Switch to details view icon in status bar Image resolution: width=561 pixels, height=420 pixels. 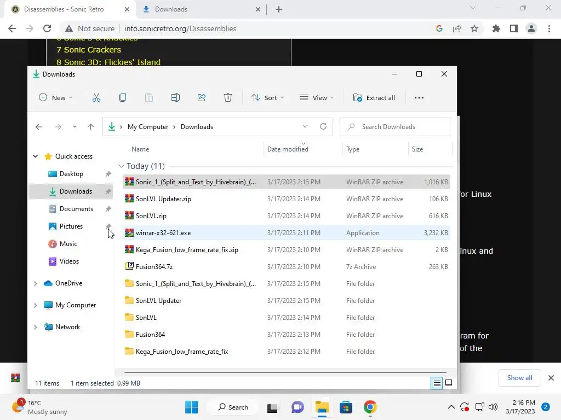coord(437,383)
